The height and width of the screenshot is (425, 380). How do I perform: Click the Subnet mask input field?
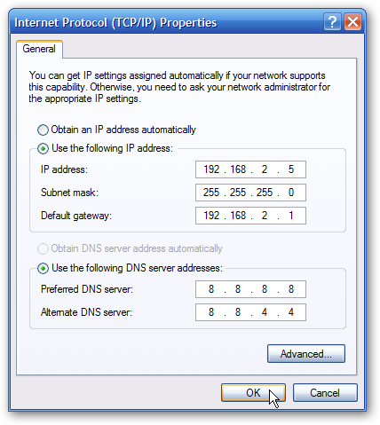(250, 193)
